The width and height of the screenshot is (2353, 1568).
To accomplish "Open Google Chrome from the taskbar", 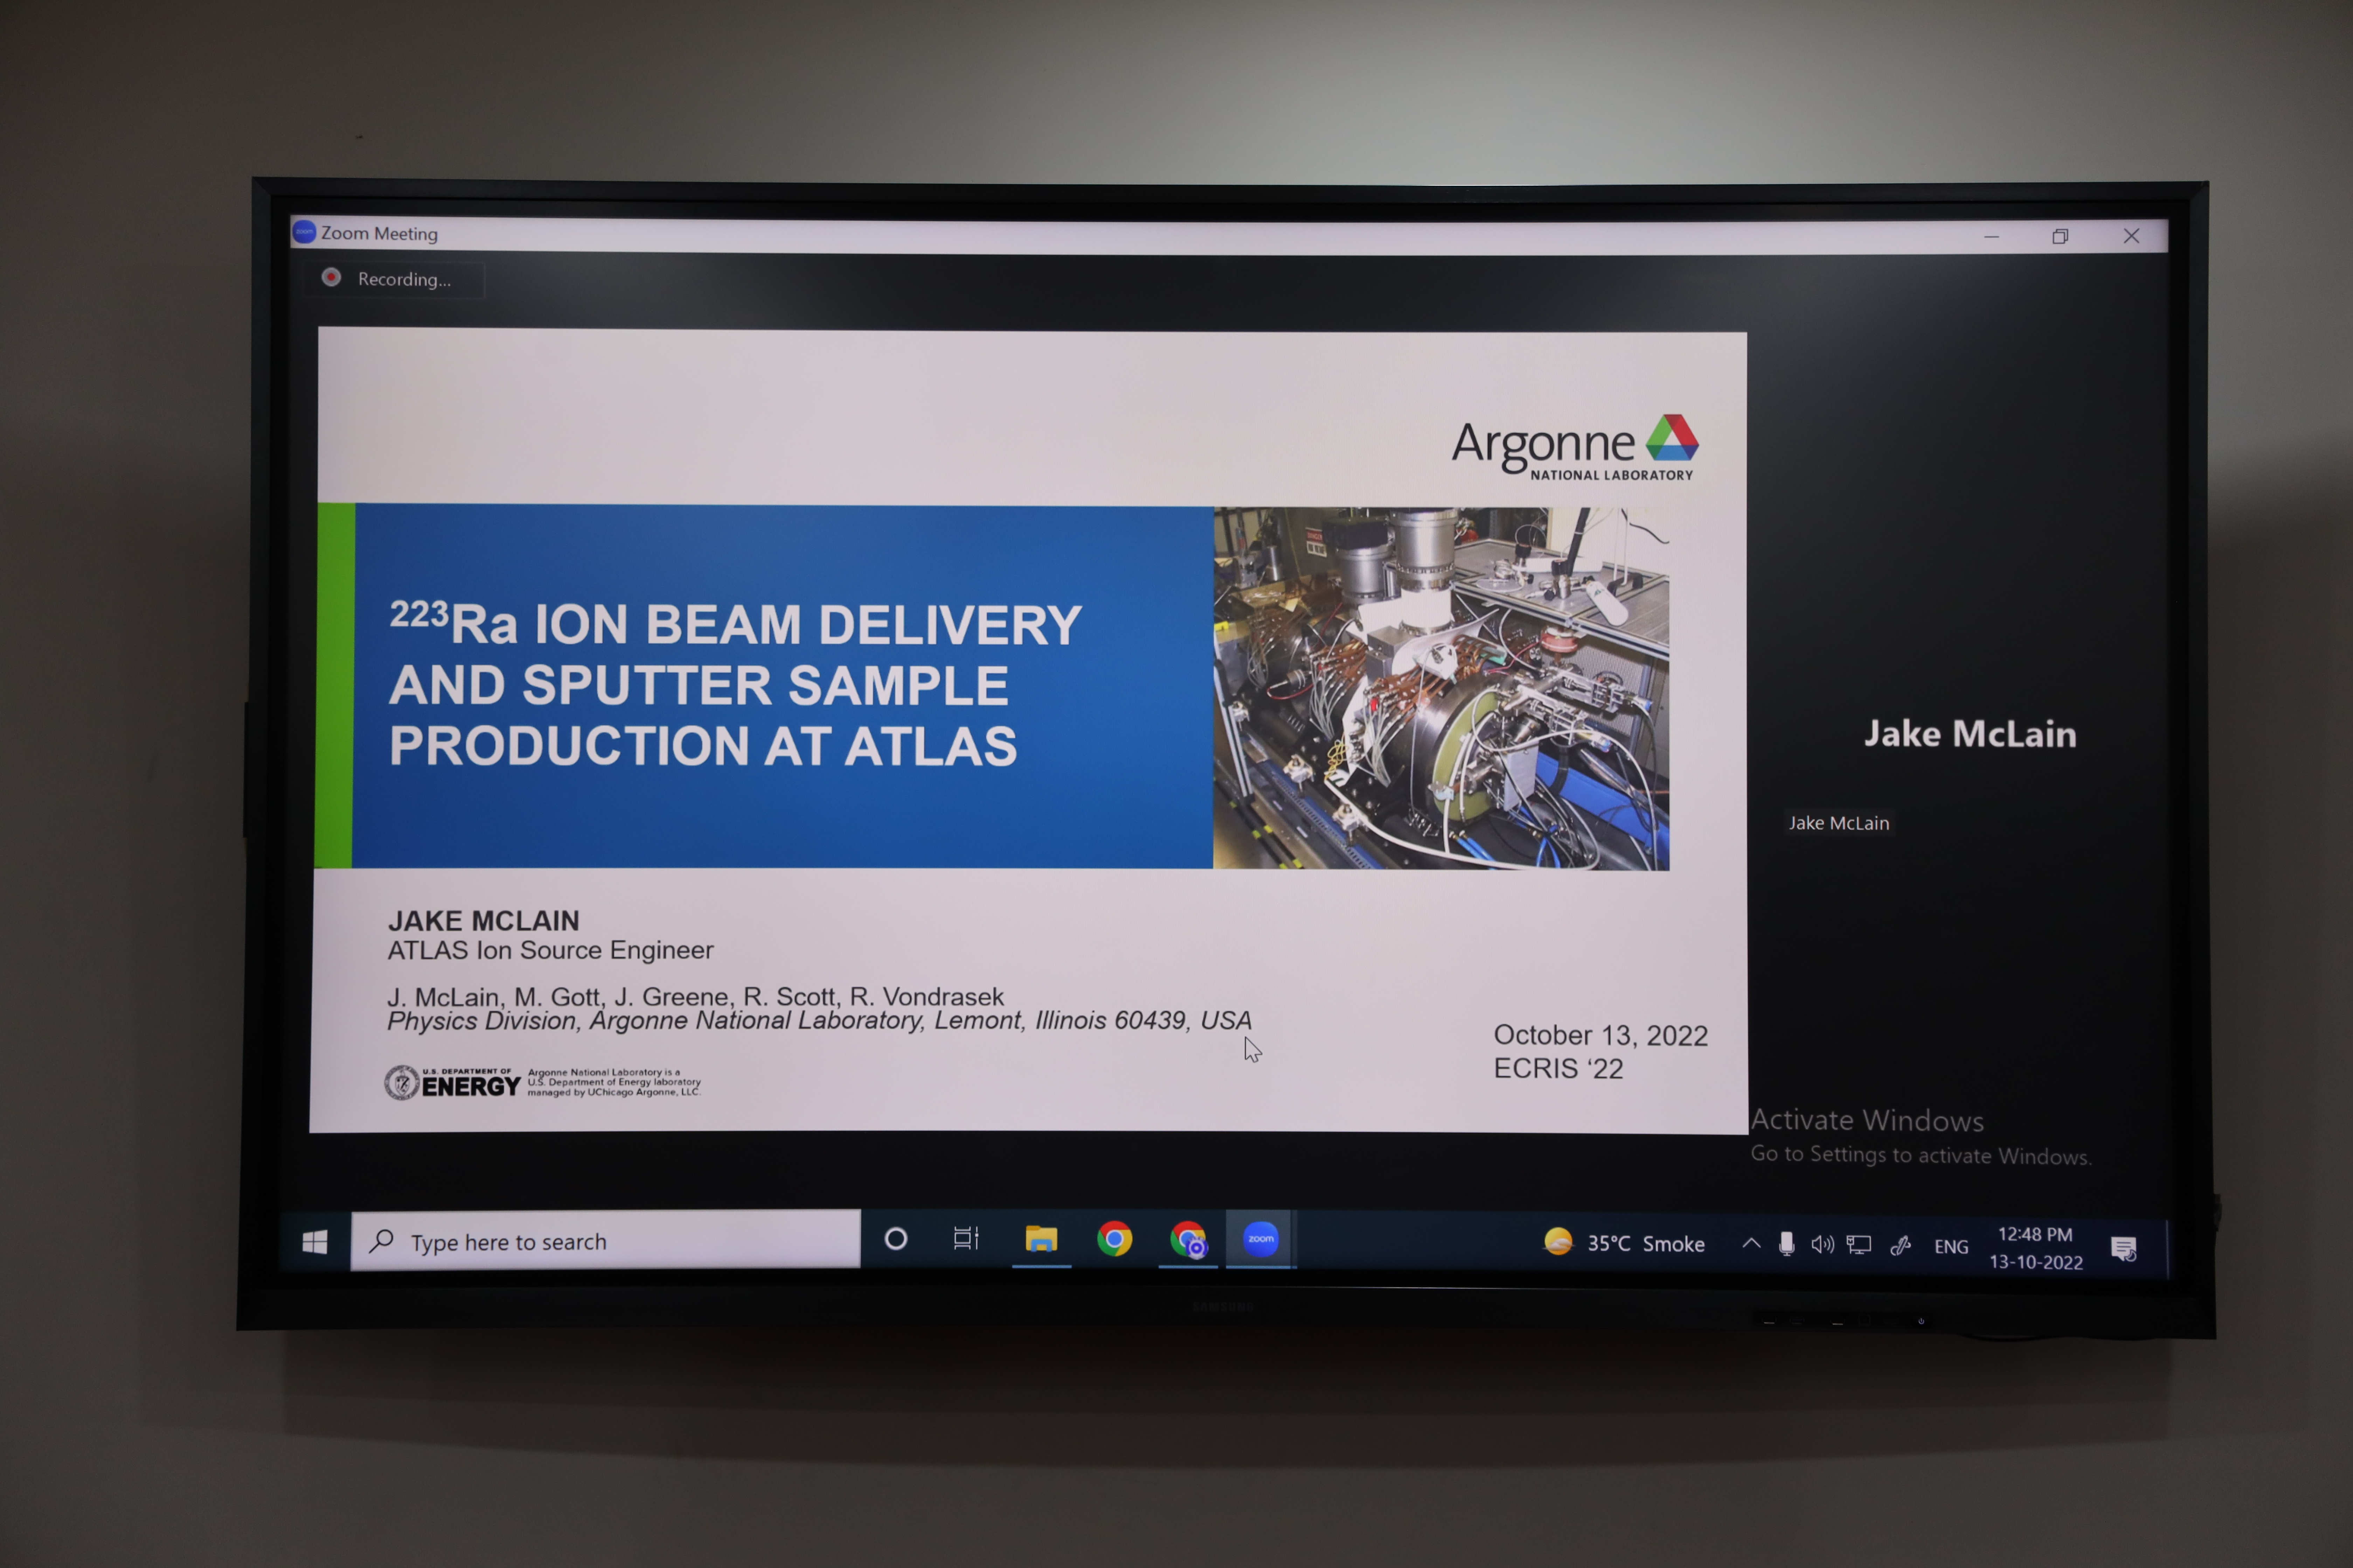I will [1115, 1239].
